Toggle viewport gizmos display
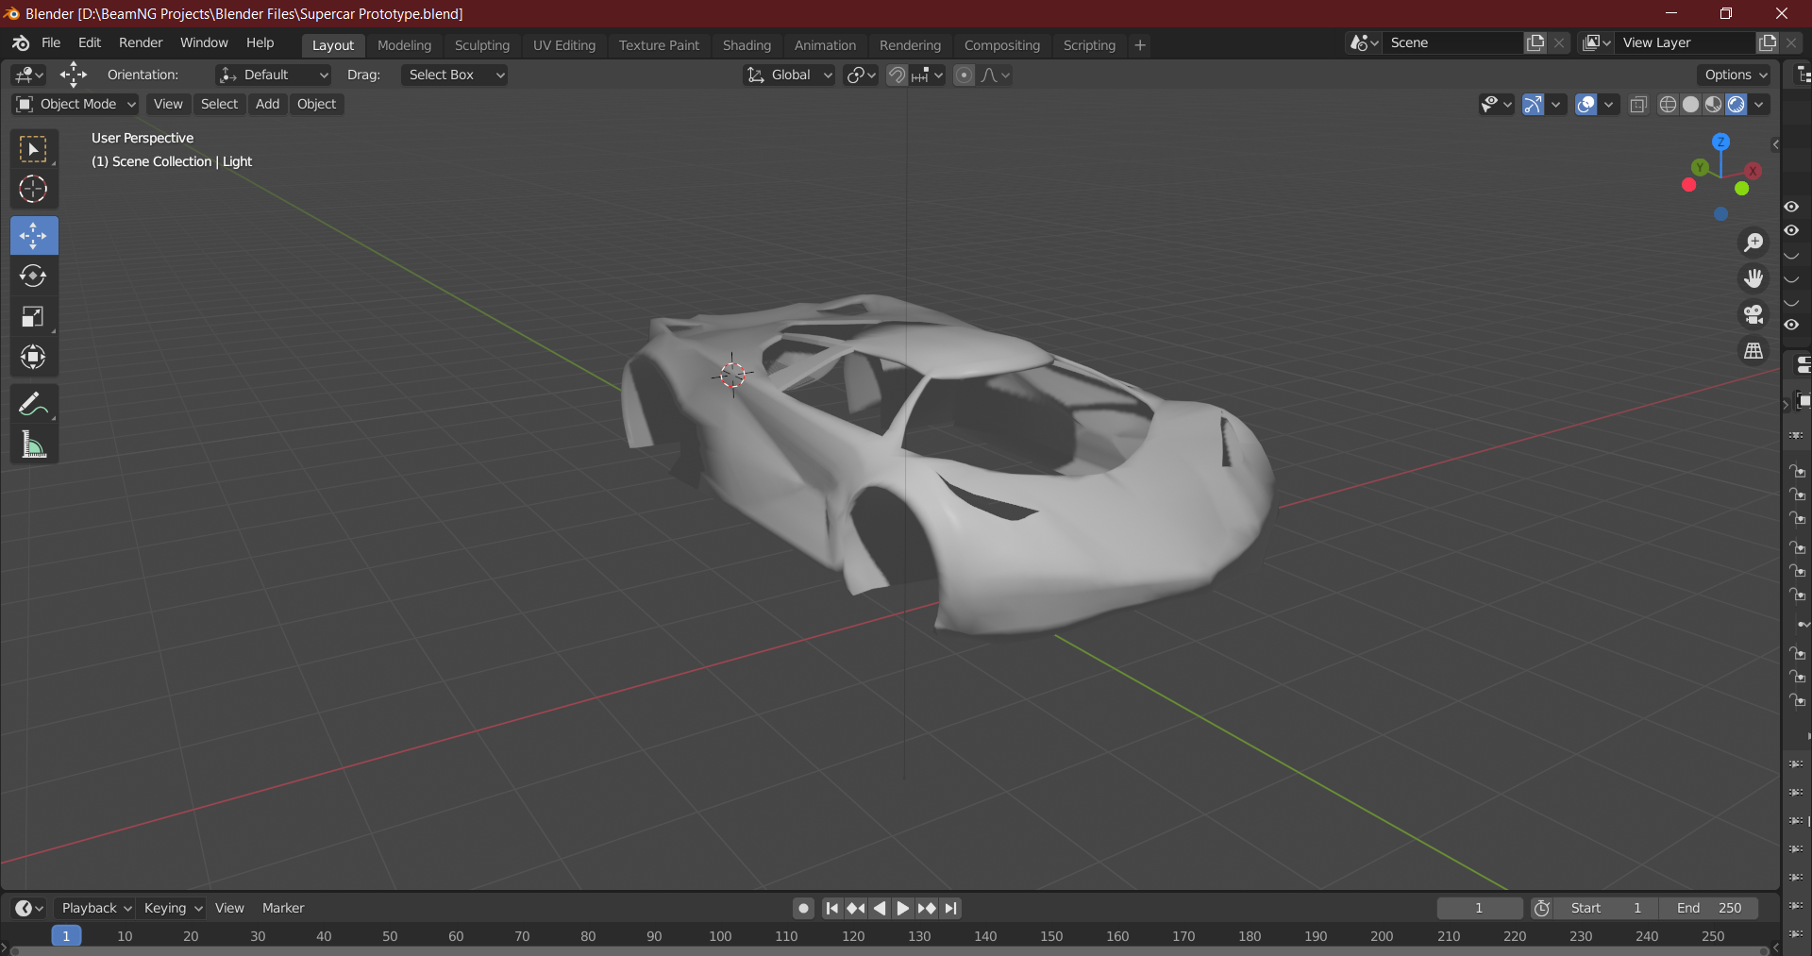 pyautogui.click(x=1533, y=104)
